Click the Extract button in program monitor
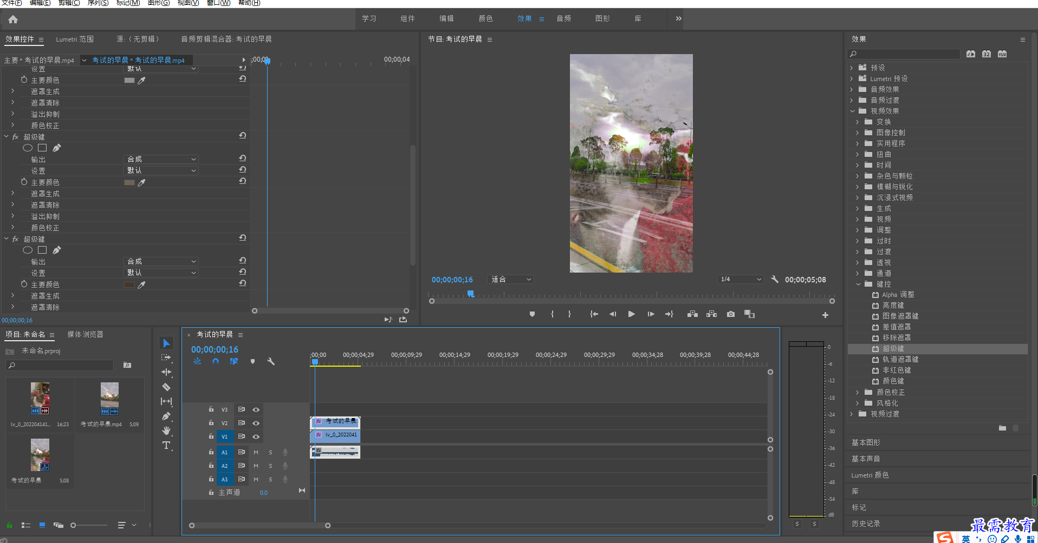Viewport: 1038px width, 543px height. point(711,314)
